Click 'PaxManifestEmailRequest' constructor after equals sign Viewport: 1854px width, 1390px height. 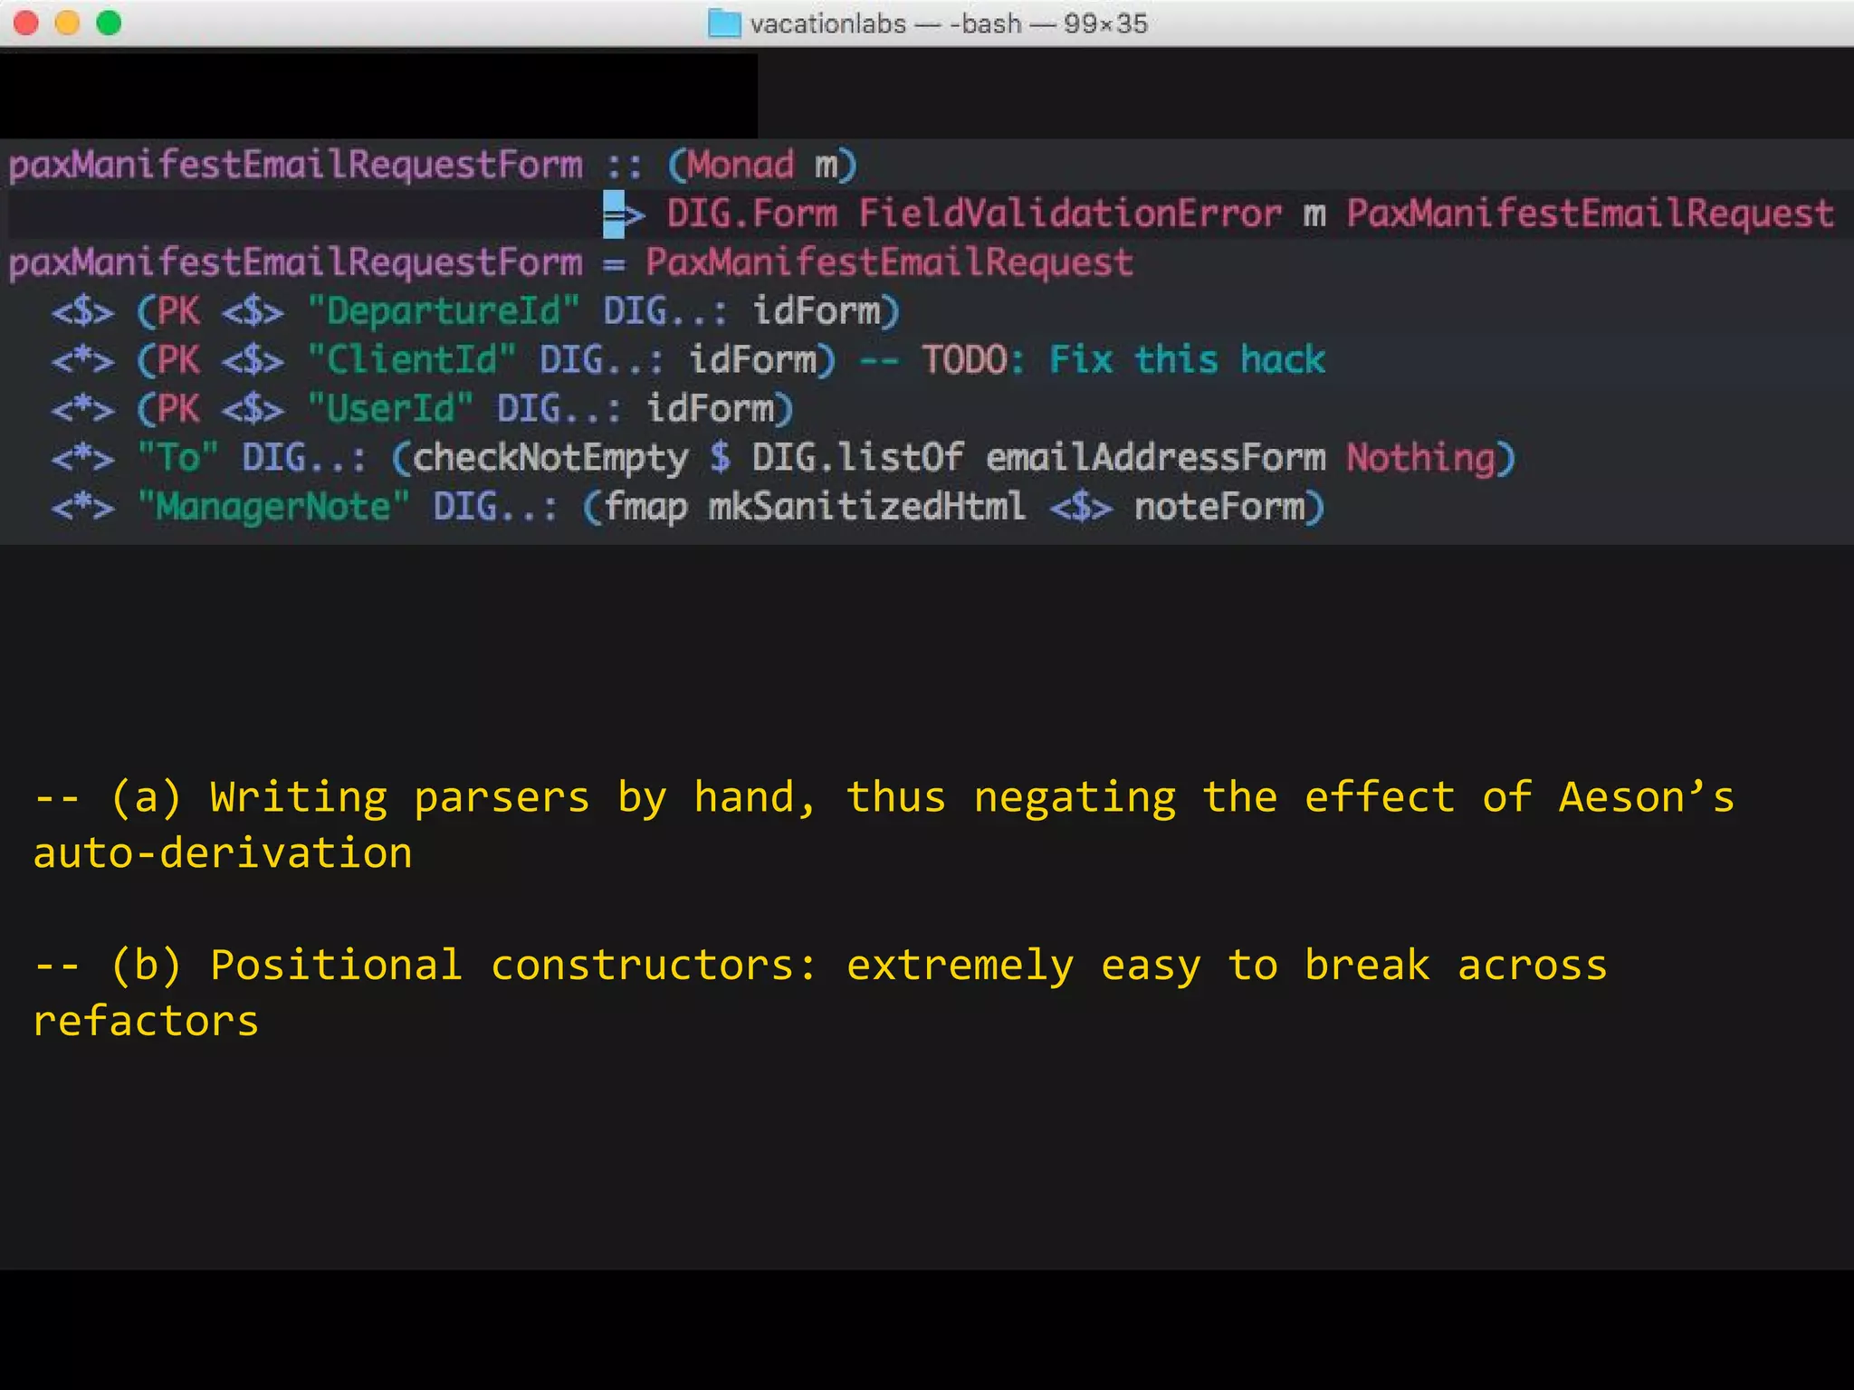(889, 262)
